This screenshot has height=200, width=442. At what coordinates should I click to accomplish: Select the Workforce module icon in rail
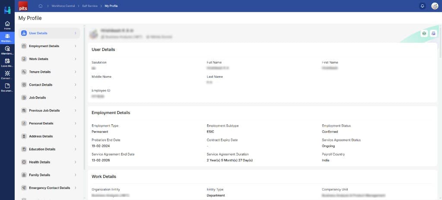pyautogui.click(x=7, y=38)
